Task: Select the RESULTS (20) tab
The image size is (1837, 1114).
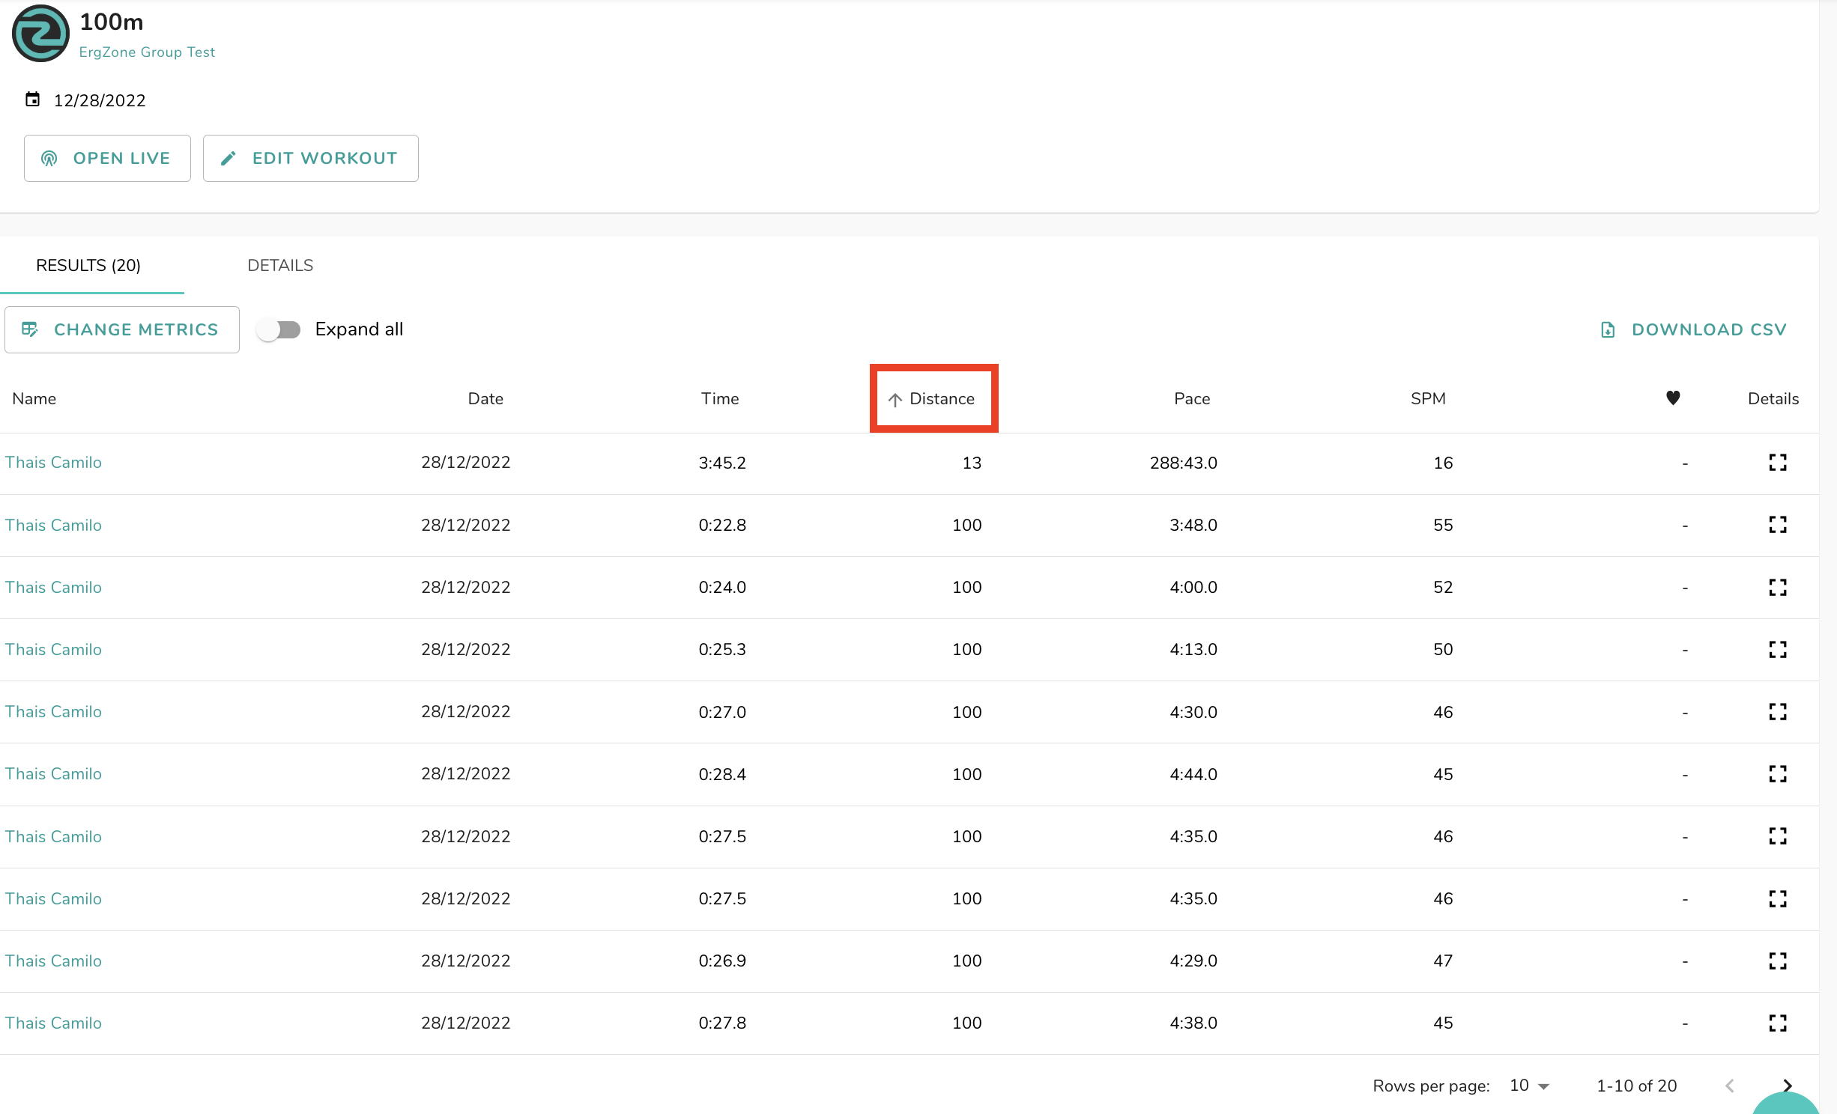Action: (88, 266)
